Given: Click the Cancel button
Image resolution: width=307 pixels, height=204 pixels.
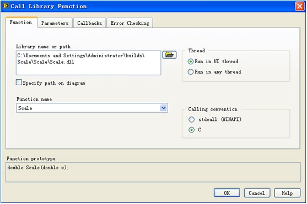Looking at the screenshot, I should coord(257,193).
